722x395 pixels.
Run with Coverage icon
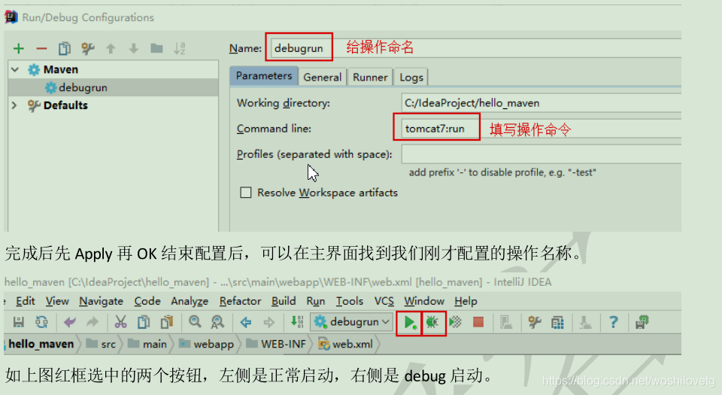[456, 322]
